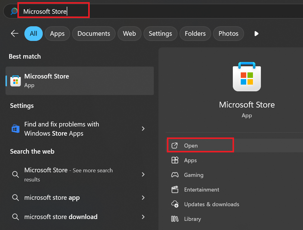Click the Gaming controller icon
Viewport: 303px width, 230px height.
click(175, 175)
